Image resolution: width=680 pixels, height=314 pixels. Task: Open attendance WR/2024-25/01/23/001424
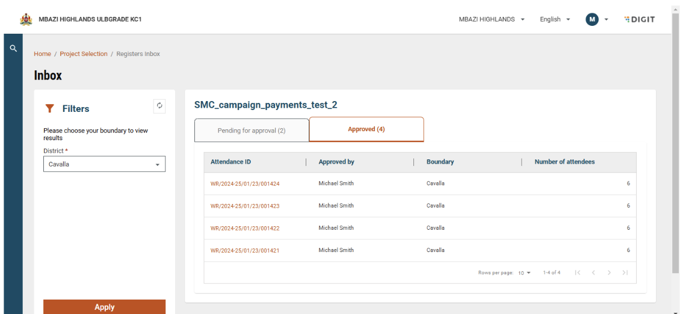coord(245,184)
